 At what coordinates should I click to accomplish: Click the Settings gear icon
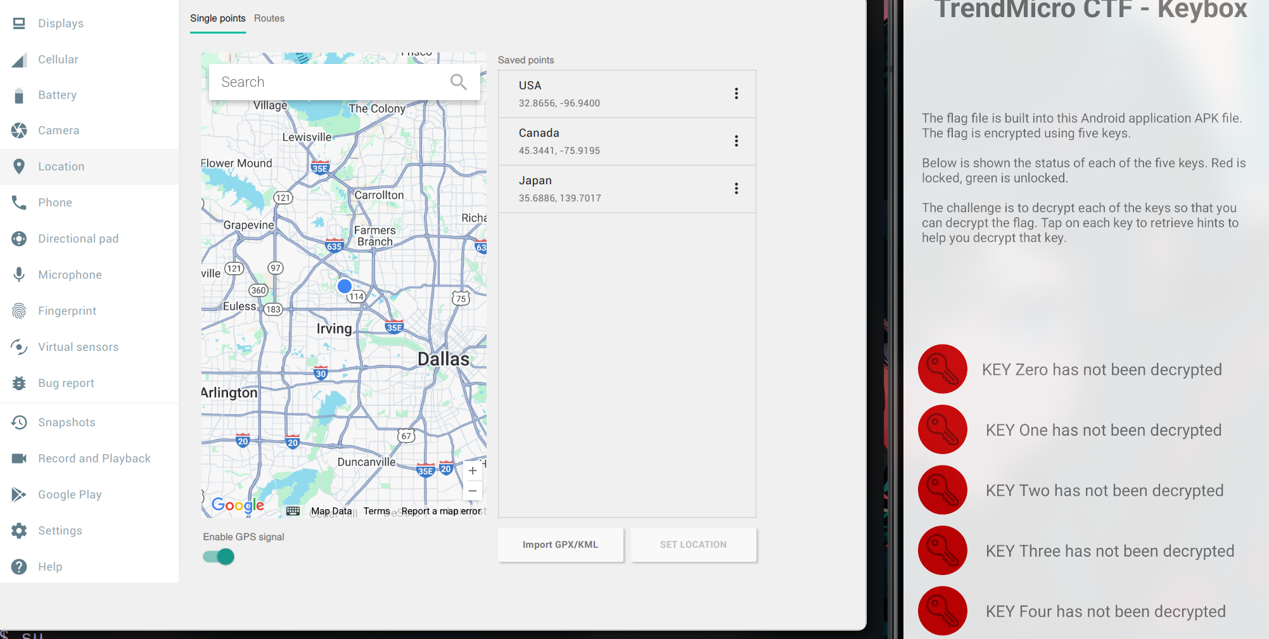click(x=19, y=531)
